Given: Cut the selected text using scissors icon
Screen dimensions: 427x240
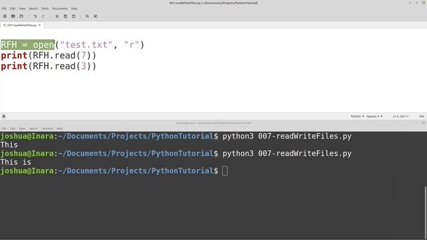Looking at the screenshot, I should pos(57,16).
